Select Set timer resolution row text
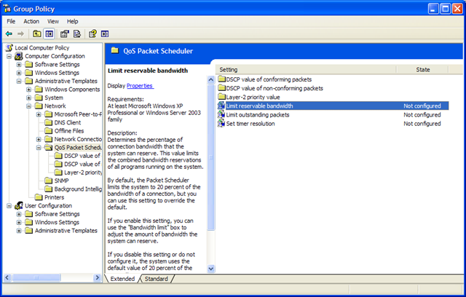This screenshot has width=466, height=297. click(250, 124)
